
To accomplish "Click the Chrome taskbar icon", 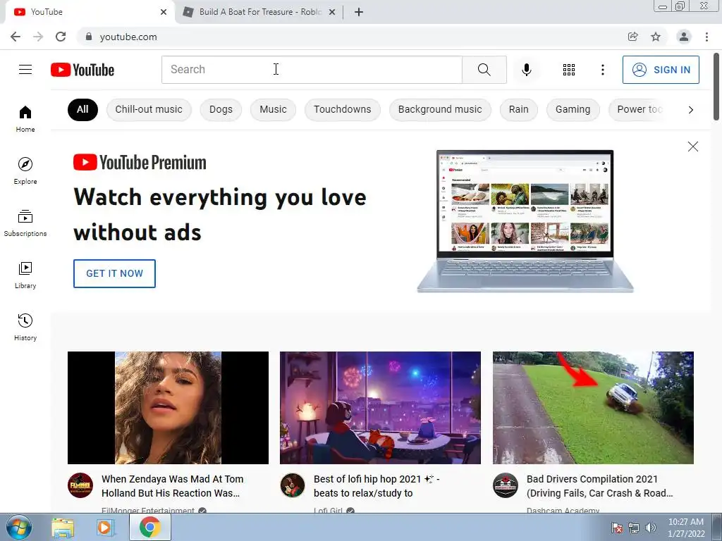I will click(149, 527).
